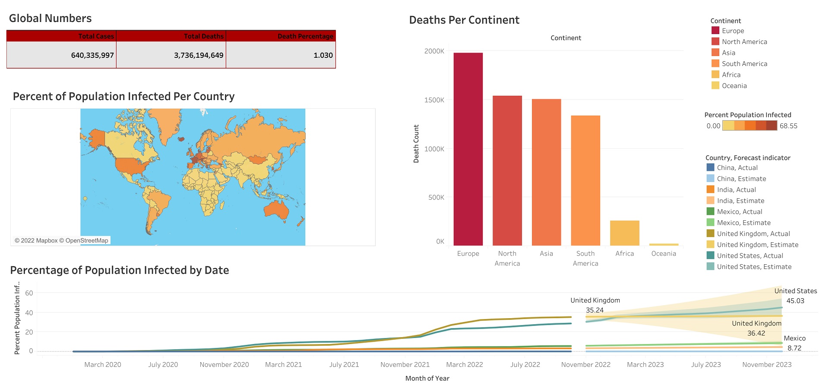
Task: Click the Percent Population Infected color gradient
Action: (750, 126)
